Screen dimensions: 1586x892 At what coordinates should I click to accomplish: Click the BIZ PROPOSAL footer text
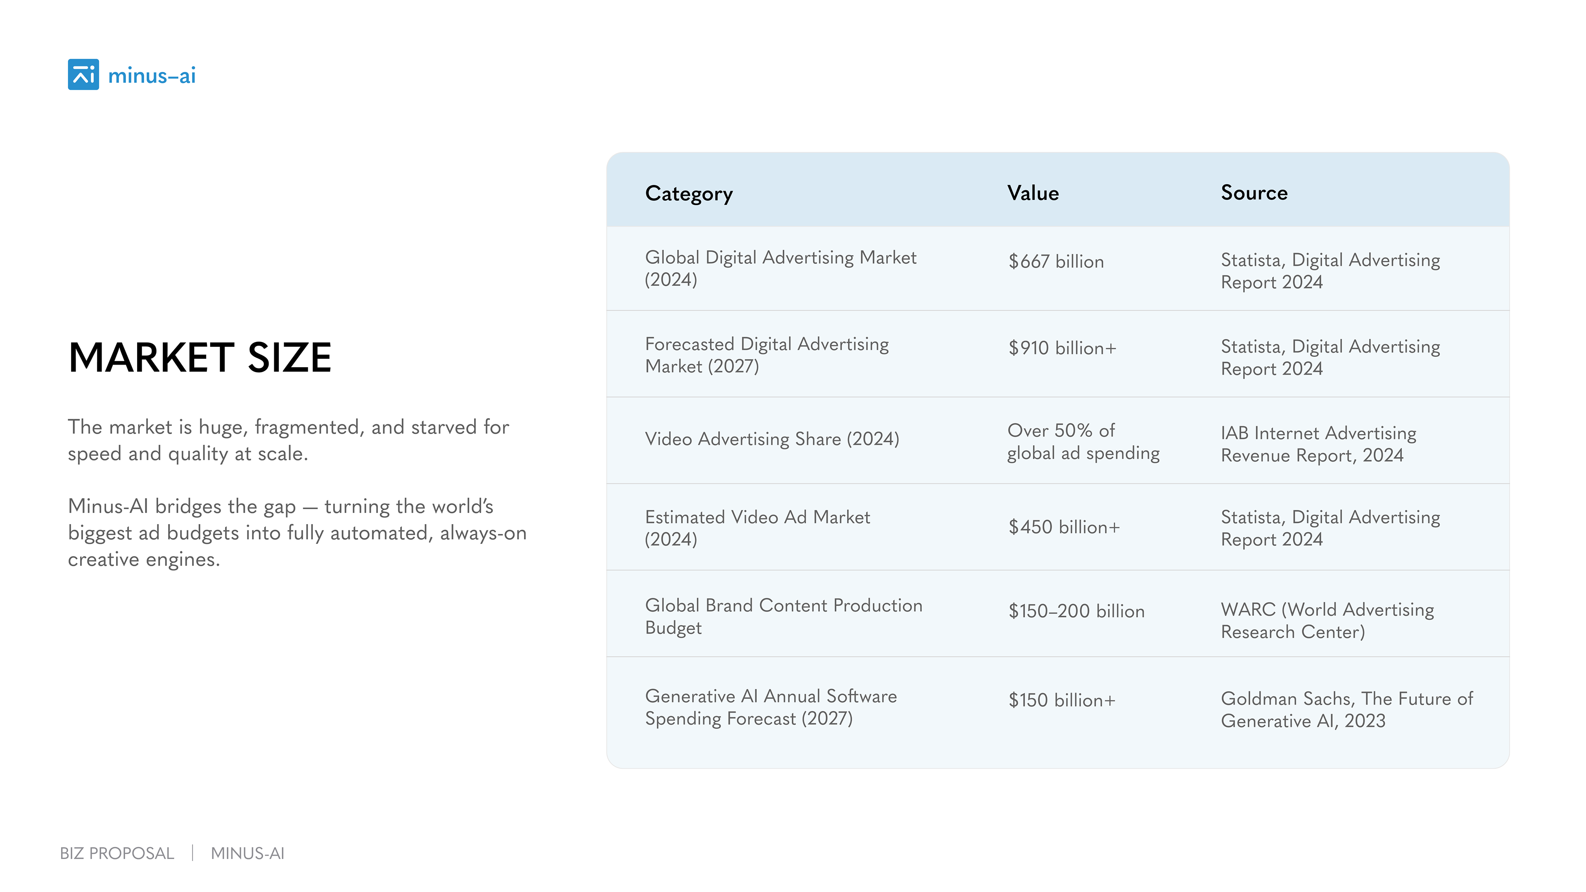117,853
